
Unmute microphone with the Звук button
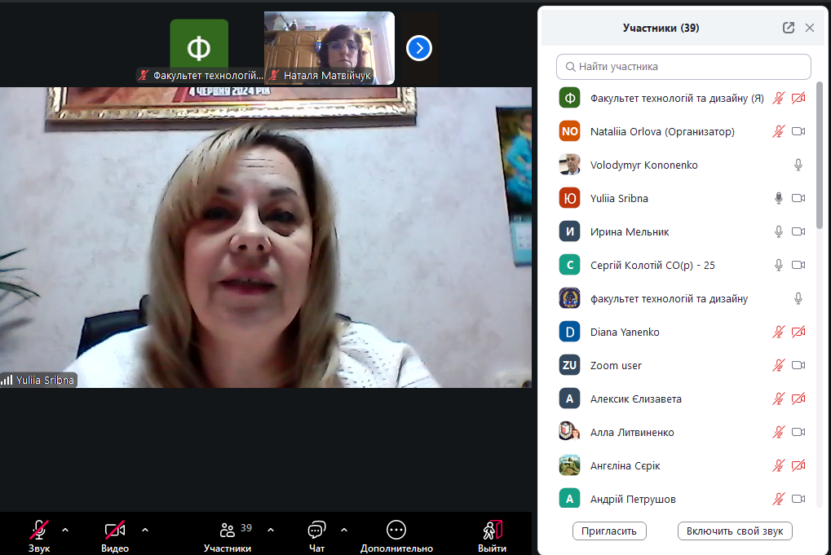38,531
